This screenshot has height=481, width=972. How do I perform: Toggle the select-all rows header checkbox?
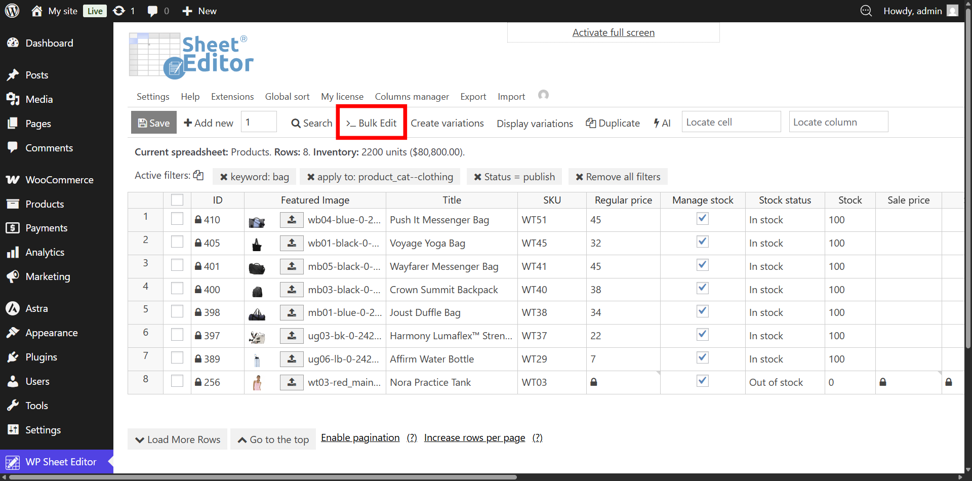coord(177,200)
